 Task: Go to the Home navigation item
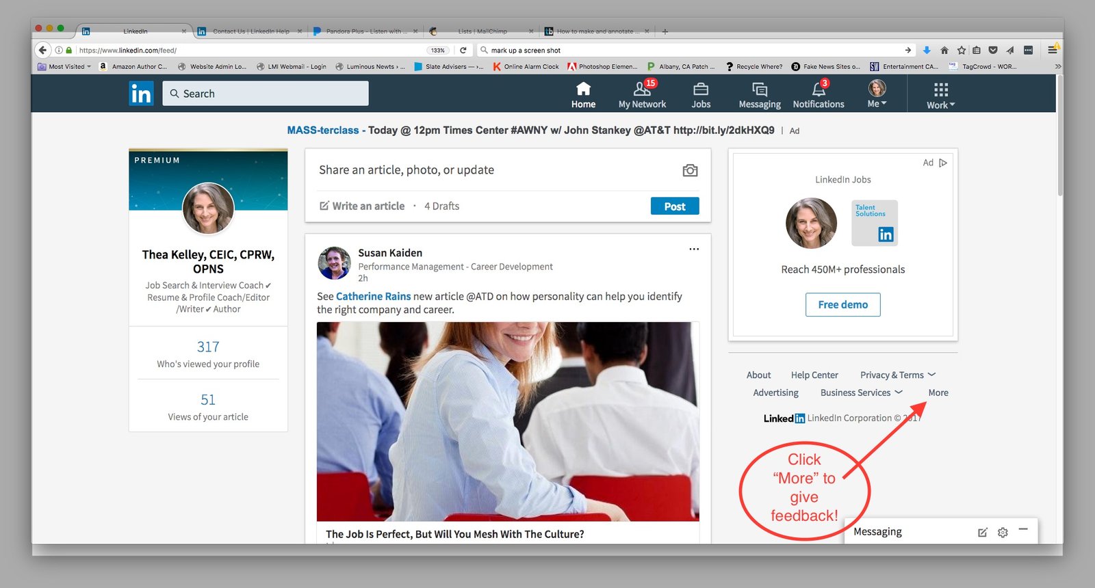583,94
